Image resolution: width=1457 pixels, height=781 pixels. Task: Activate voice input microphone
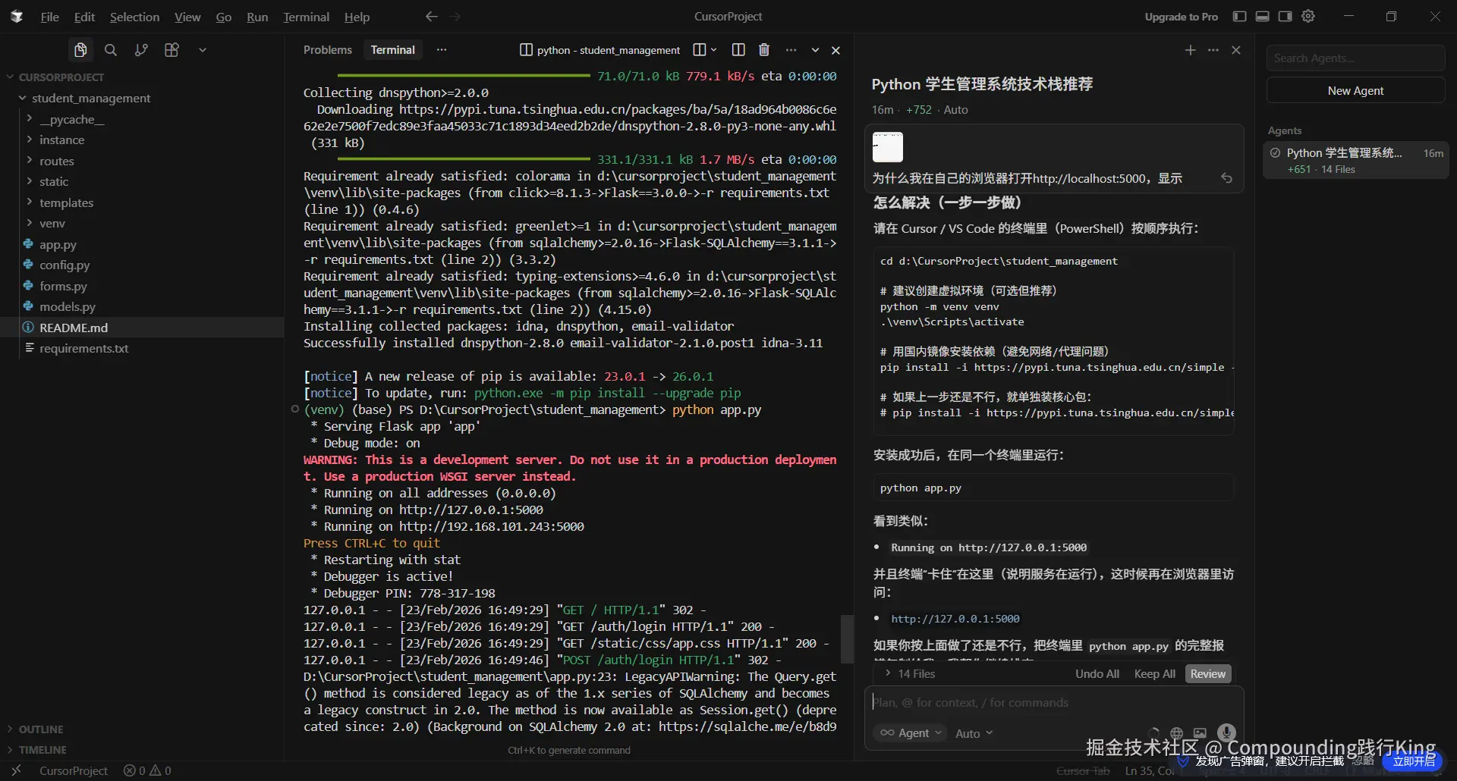click(1226, 732)
